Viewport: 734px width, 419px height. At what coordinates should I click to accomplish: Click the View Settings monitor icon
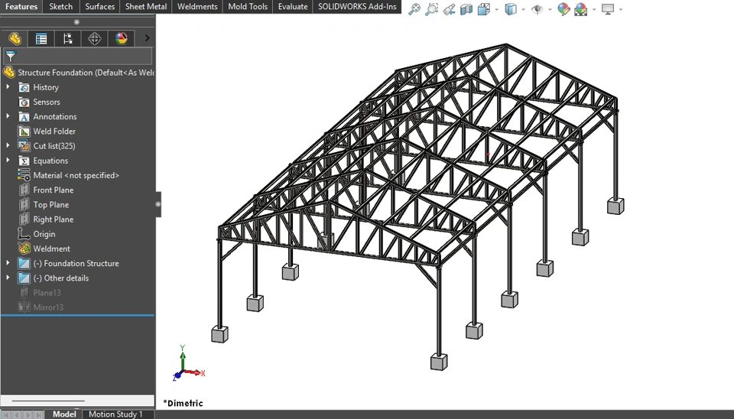point(608,9)
